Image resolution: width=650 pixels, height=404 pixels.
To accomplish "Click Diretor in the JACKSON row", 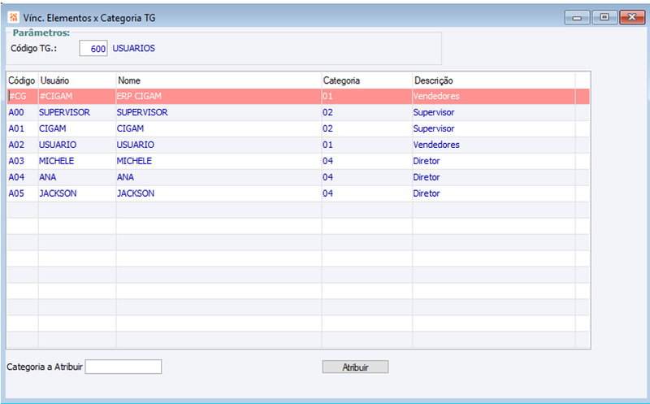I will coord(494,193).
